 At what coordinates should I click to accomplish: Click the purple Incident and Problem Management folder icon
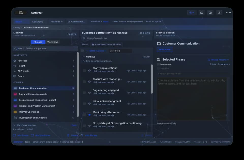15,106
